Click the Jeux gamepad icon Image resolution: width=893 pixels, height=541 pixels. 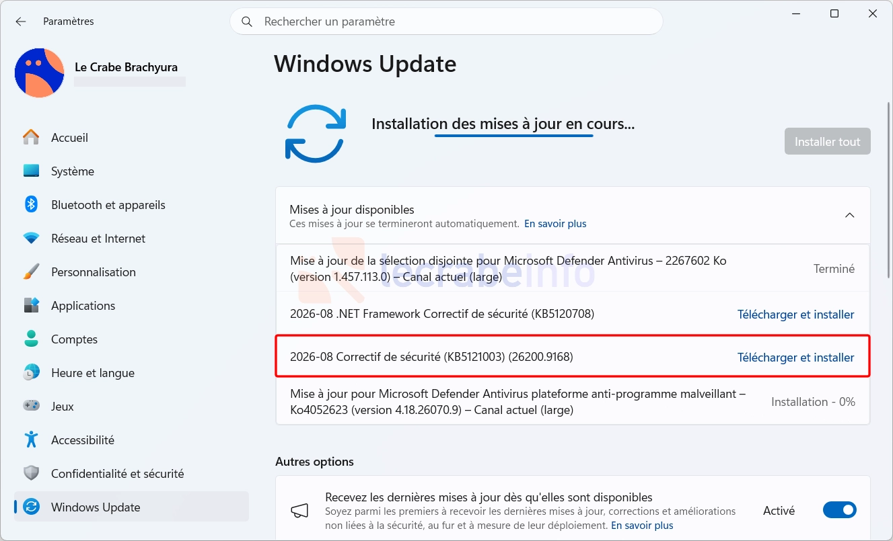point(31,406)
